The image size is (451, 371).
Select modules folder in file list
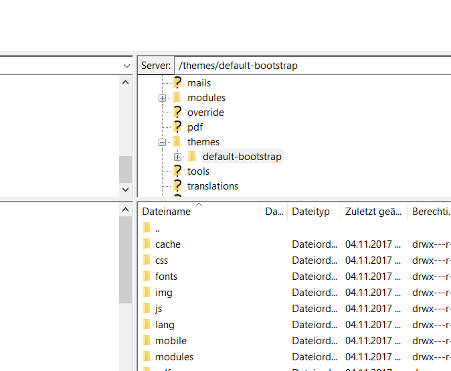(294, 357)
